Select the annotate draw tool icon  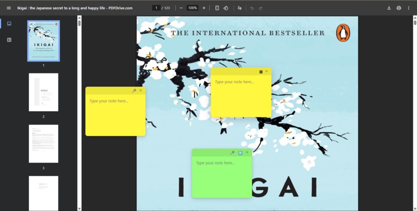click(240, 8)
